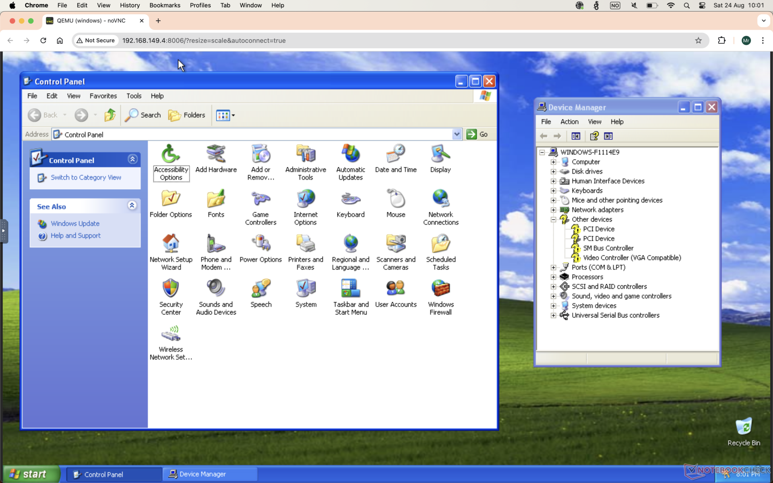The width and height of the screenshot is (773, 483).
Task: Expand Network adapters node in Device Manager
Action: click(x=553, y=210)
